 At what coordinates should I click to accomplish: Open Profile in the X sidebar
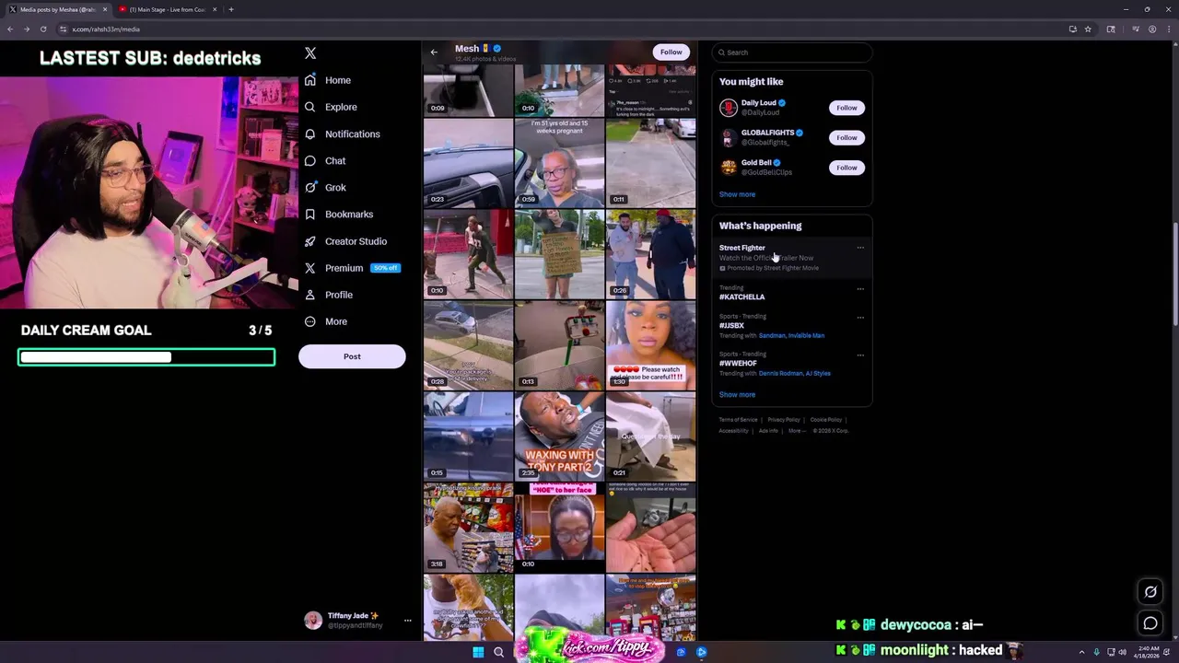click(329, 295)
